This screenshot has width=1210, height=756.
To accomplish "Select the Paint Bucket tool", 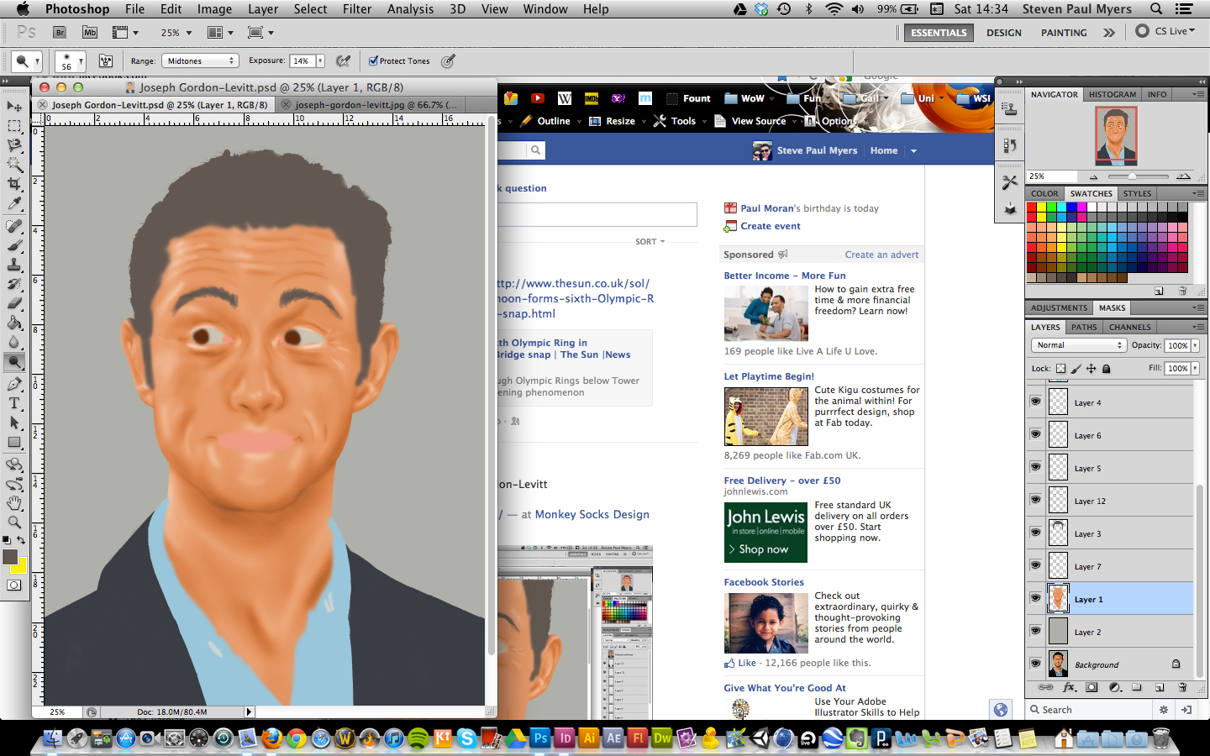I will (14, 323).
